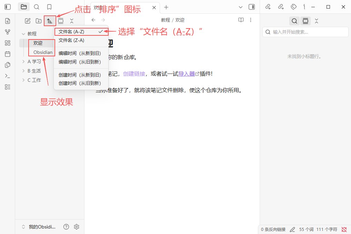351x234 pixels.
Task: Open the bookmarks tab
Action: tap(49, 7)
